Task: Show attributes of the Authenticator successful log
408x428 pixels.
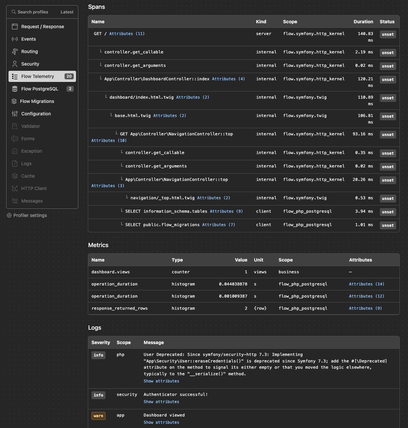Action: pos(161,402)
